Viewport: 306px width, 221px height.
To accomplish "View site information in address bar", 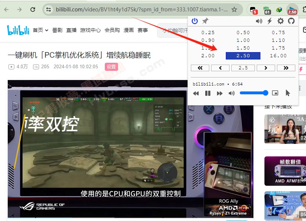I will tap(49, 9).
